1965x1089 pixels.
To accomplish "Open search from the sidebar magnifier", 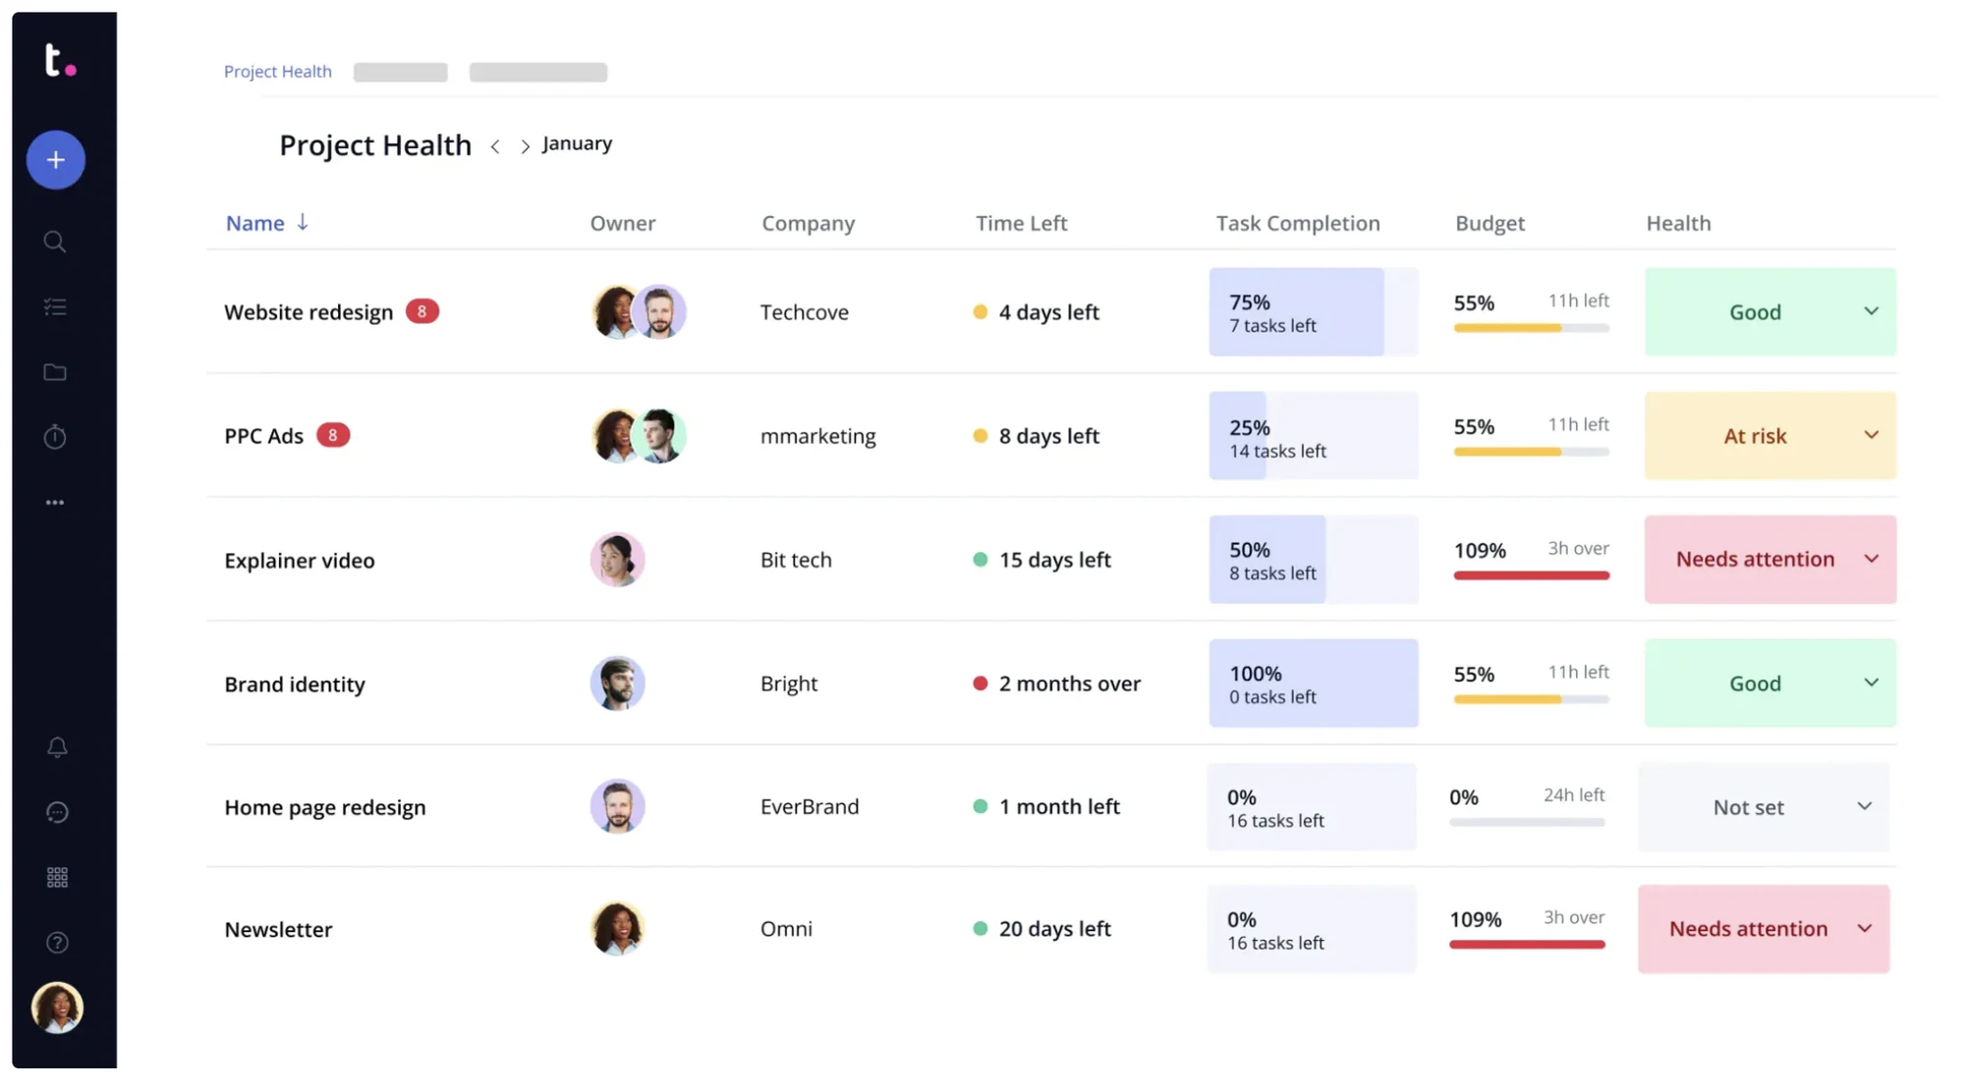I will tap(55, 242).
